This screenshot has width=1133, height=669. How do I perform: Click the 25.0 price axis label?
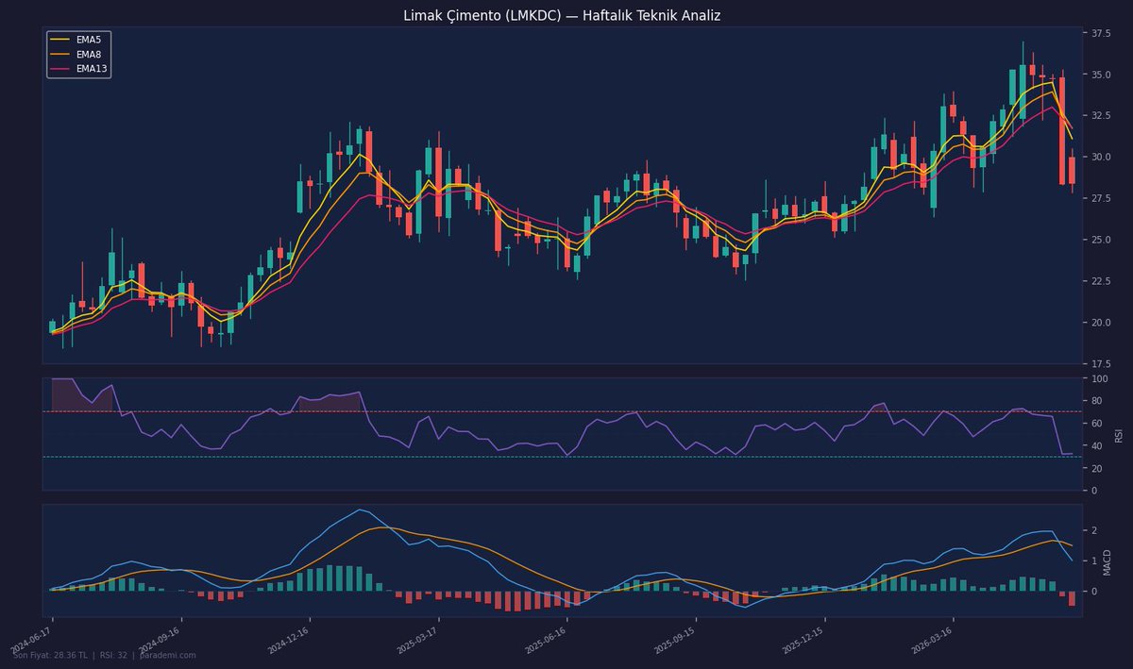(1100, 240)
